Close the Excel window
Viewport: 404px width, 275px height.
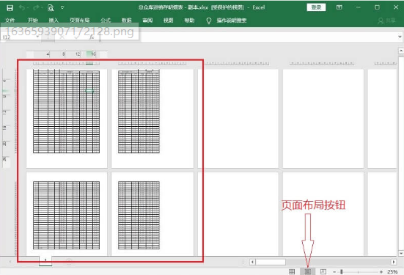396,7
